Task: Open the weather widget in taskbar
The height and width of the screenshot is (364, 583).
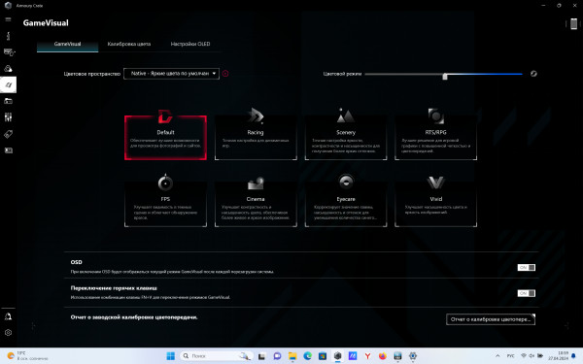Action: tap(28, 356)
